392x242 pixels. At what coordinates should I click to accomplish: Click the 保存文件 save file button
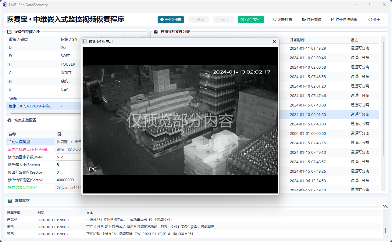tap(251, 20)
